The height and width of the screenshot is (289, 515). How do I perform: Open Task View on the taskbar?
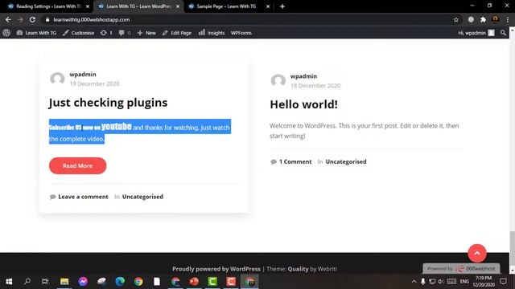45,282
